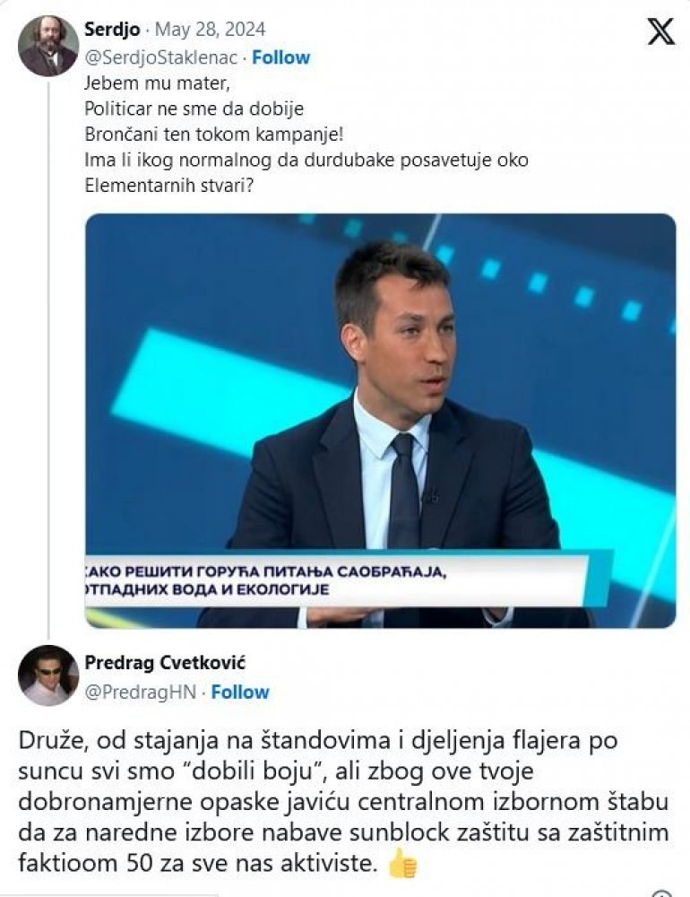Follow the @PredragHN account
This screenshot has width=690, height=897.
(x=240, y=692)
